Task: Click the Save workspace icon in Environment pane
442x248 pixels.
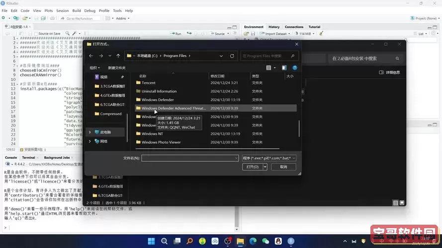Action: [253, 34]
